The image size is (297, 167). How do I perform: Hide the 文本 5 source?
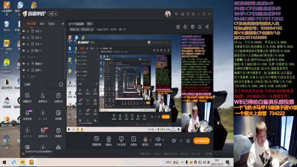click(24, 31)
